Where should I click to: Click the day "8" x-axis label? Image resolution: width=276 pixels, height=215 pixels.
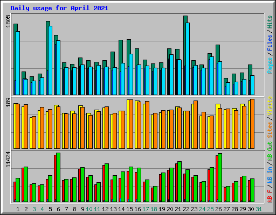click(74, 209)
